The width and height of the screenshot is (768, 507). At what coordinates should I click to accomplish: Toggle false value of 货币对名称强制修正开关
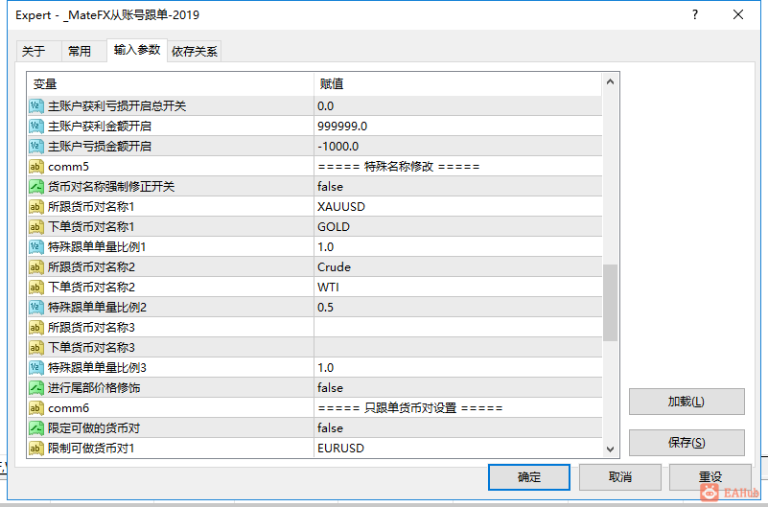[458, 187]
